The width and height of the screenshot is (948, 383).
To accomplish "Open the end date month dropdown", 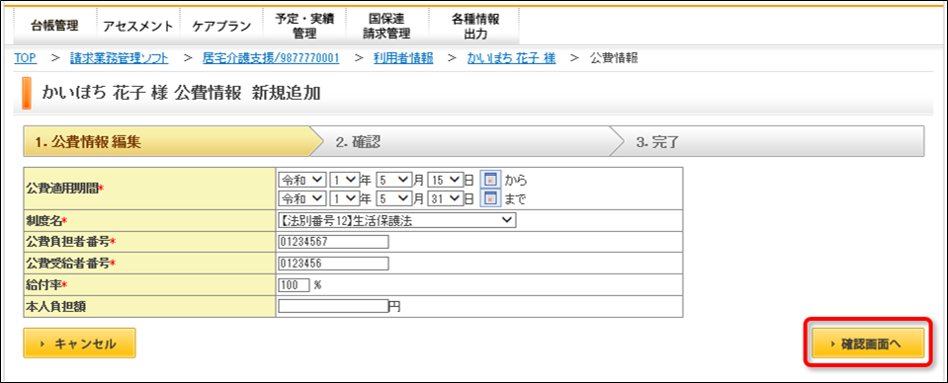I will pos(393,197).
